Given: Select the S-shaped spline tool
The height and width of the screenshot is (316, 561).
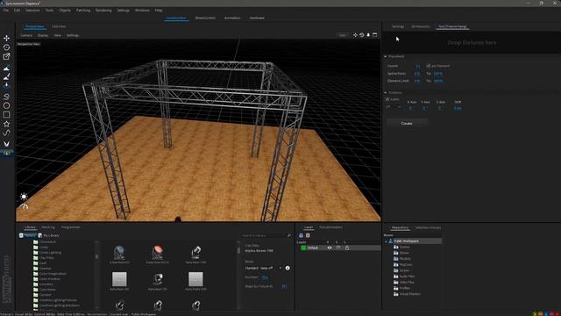Looking at the screenshot, I should tap(6, 97).
